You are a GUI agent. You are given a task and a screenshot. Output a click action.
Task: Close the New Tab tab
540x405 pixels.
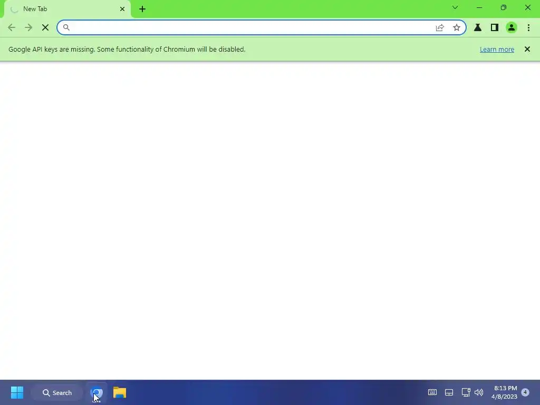(x=122, y=9)
